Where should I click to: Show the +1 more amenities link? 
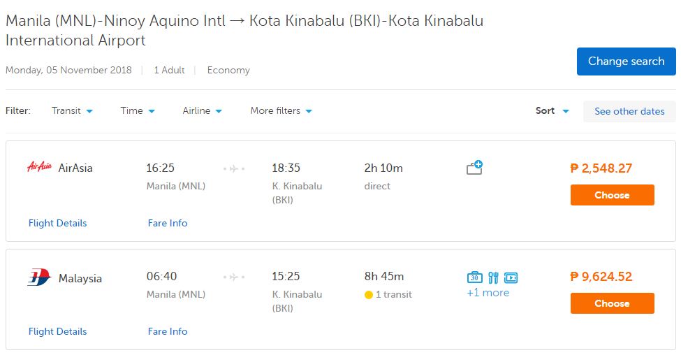coord(488,293)
